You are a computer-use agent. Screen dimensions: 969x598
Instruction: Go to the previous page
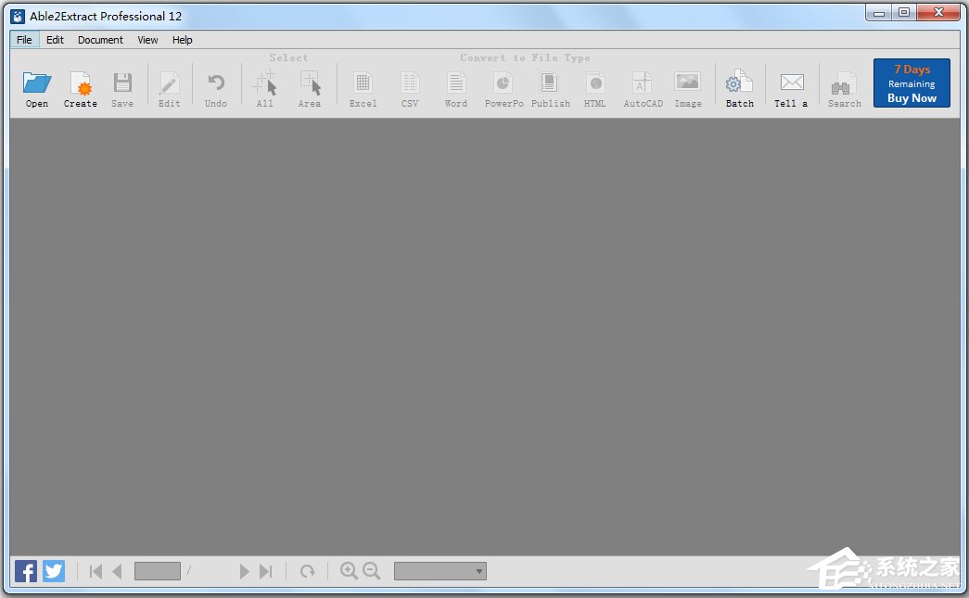117,571
